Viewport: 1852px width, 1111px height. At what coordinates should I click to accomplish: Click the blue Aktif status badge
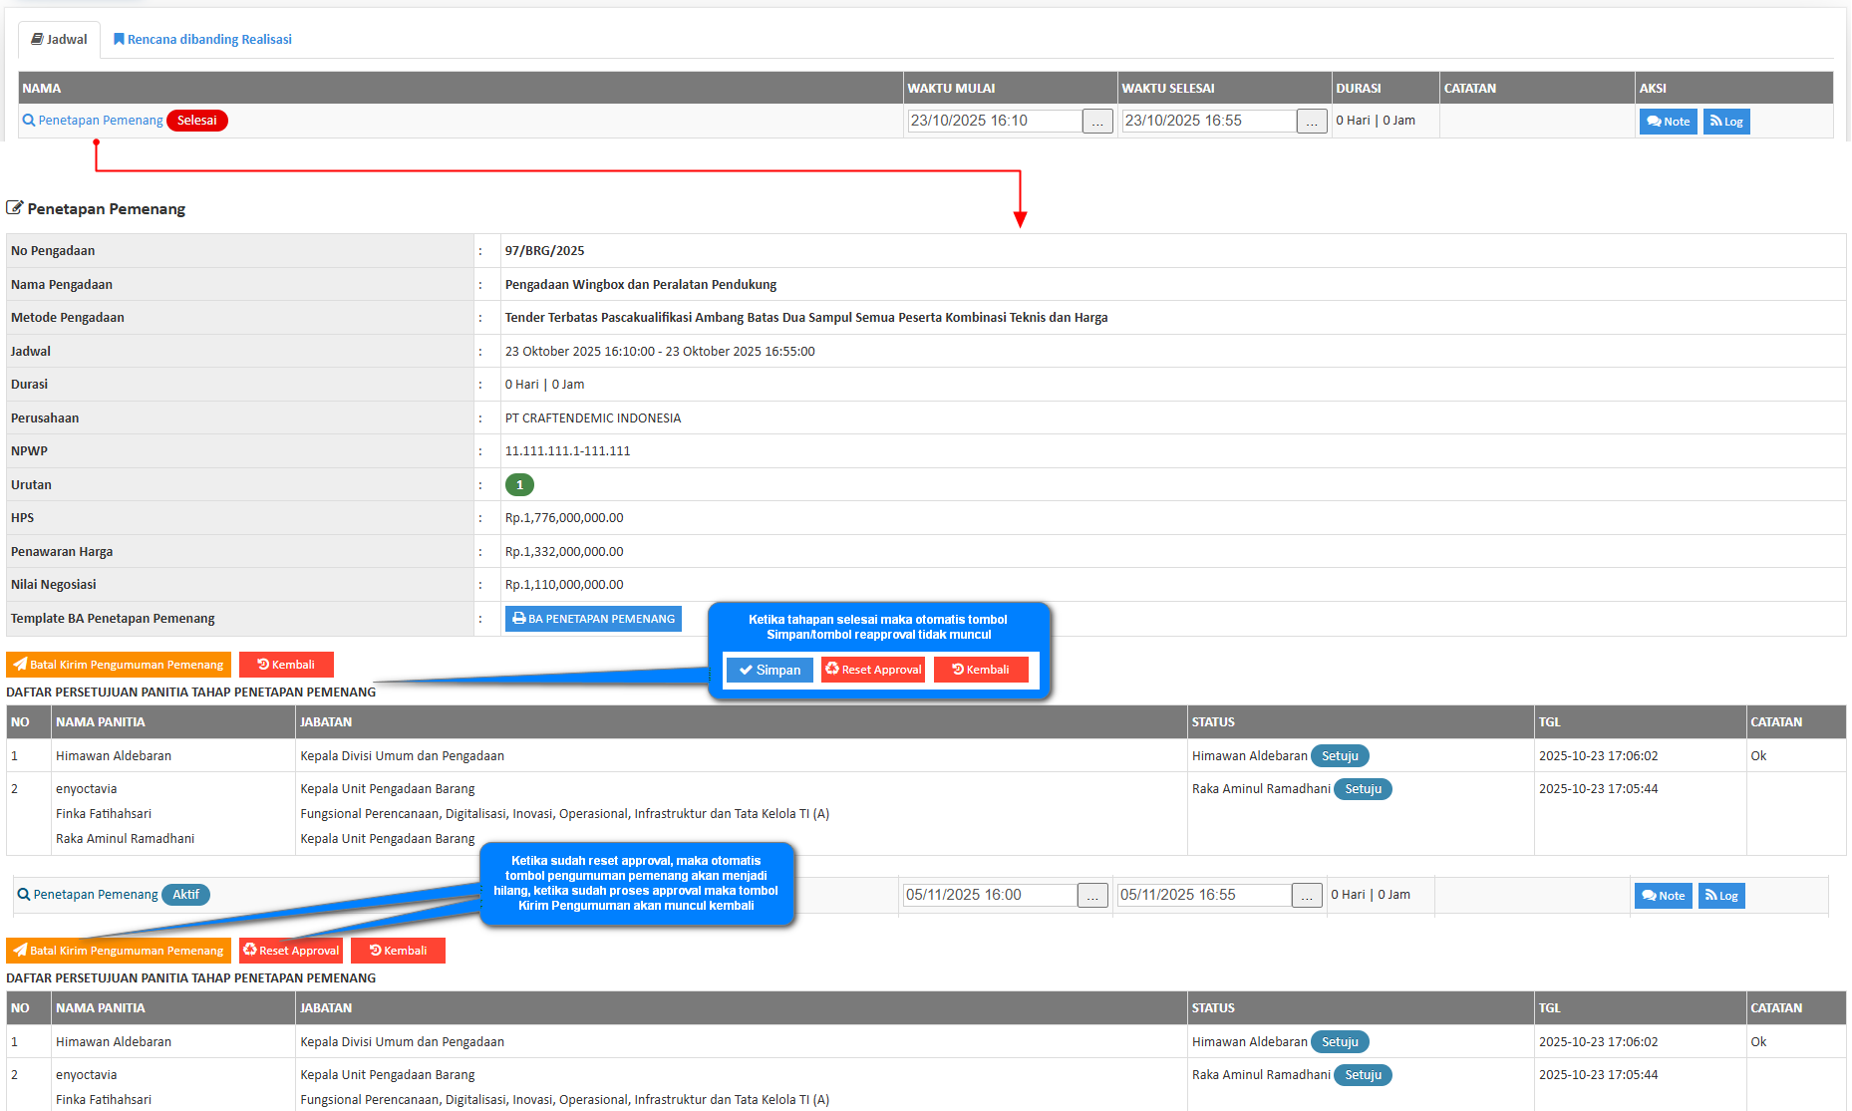(x=186, y=895)
